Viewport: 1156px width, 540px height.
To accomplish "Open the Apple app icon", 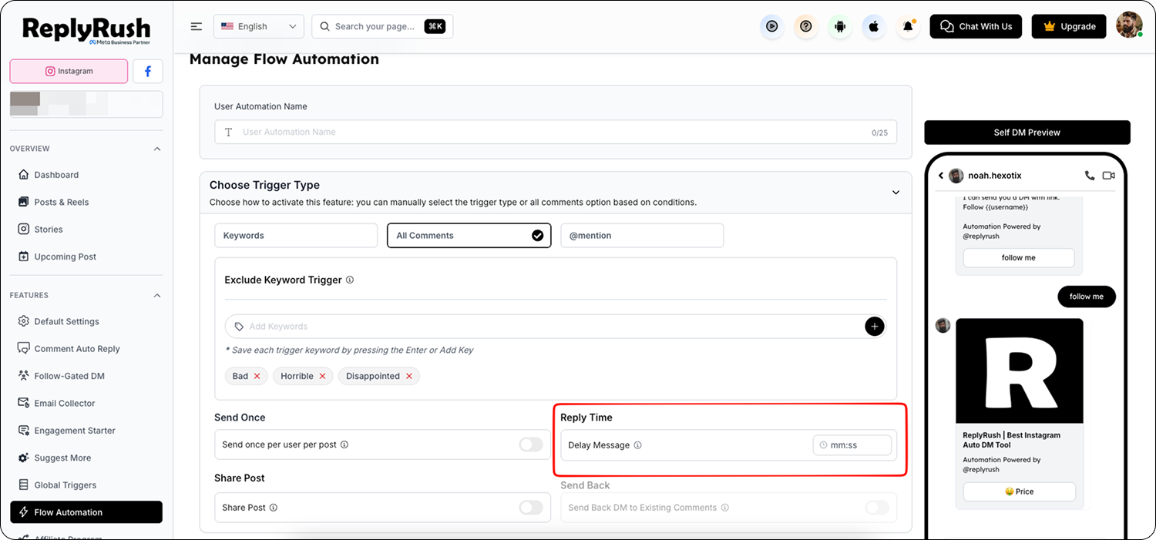I will point(874,26).
